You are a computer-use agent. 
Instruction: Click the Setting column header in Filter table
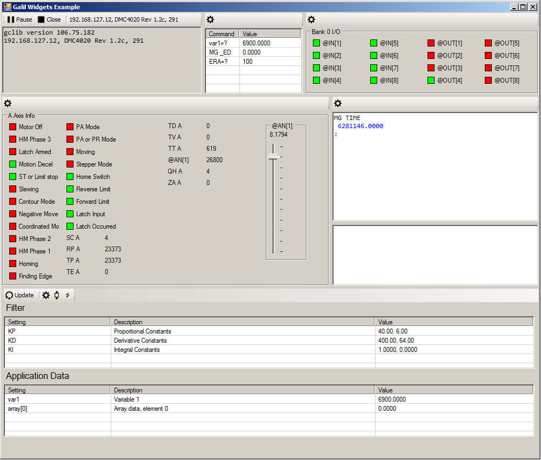click(57, 322)
